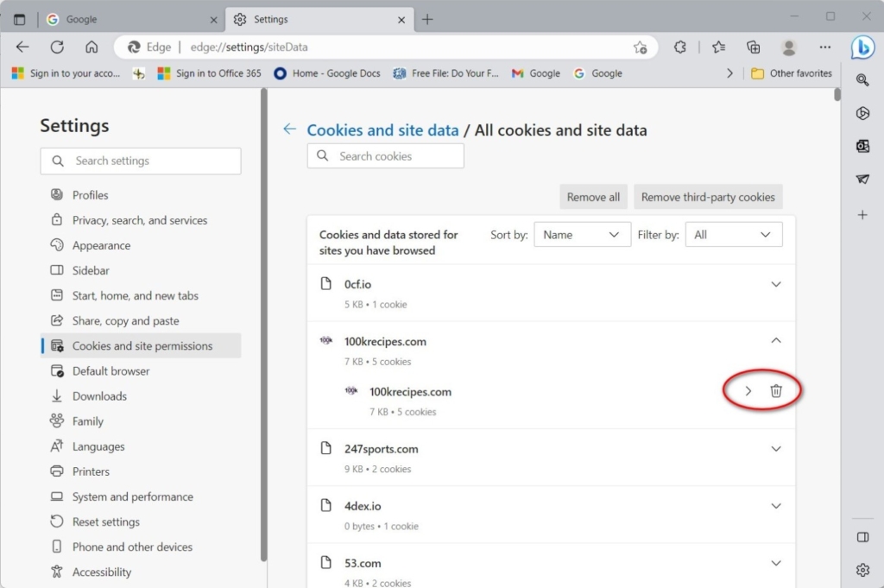Select Cookies and site permissions in Settings menu
The image size is (884, 588).
[141, 345]
